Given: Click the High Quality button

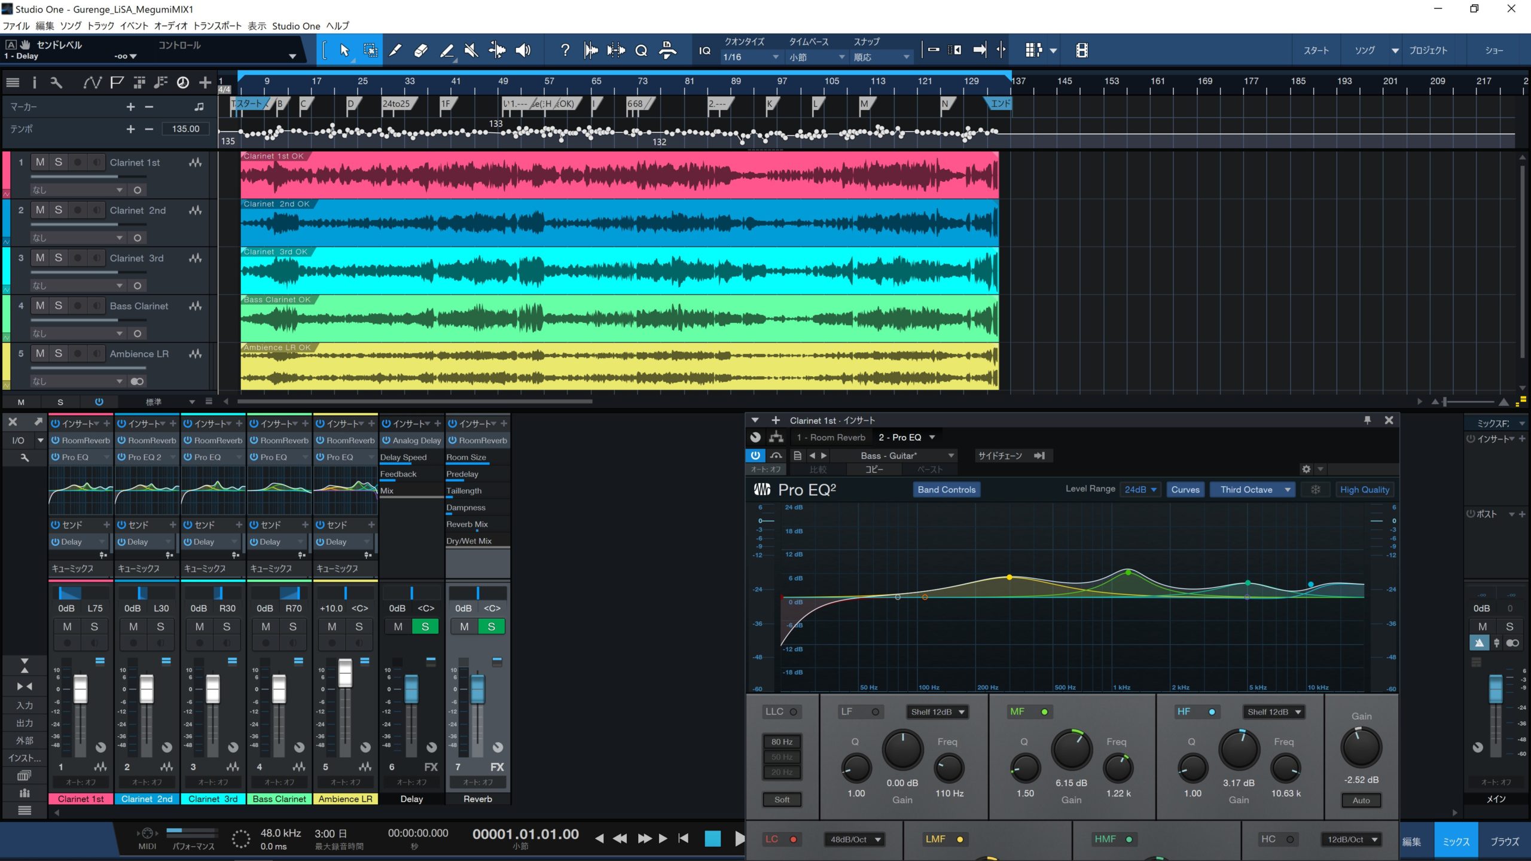Looking at the screenshot, I should click(x=1364, y=490).
